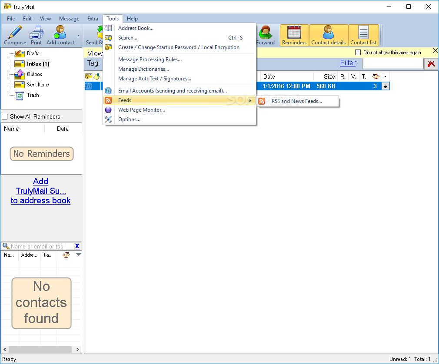
Task: Click the Filter link
Action: [348, 63]
